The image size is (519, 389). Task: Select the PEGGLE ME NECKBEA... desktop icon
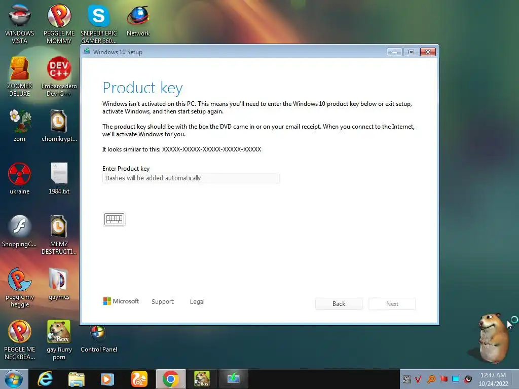coord(20,340)
